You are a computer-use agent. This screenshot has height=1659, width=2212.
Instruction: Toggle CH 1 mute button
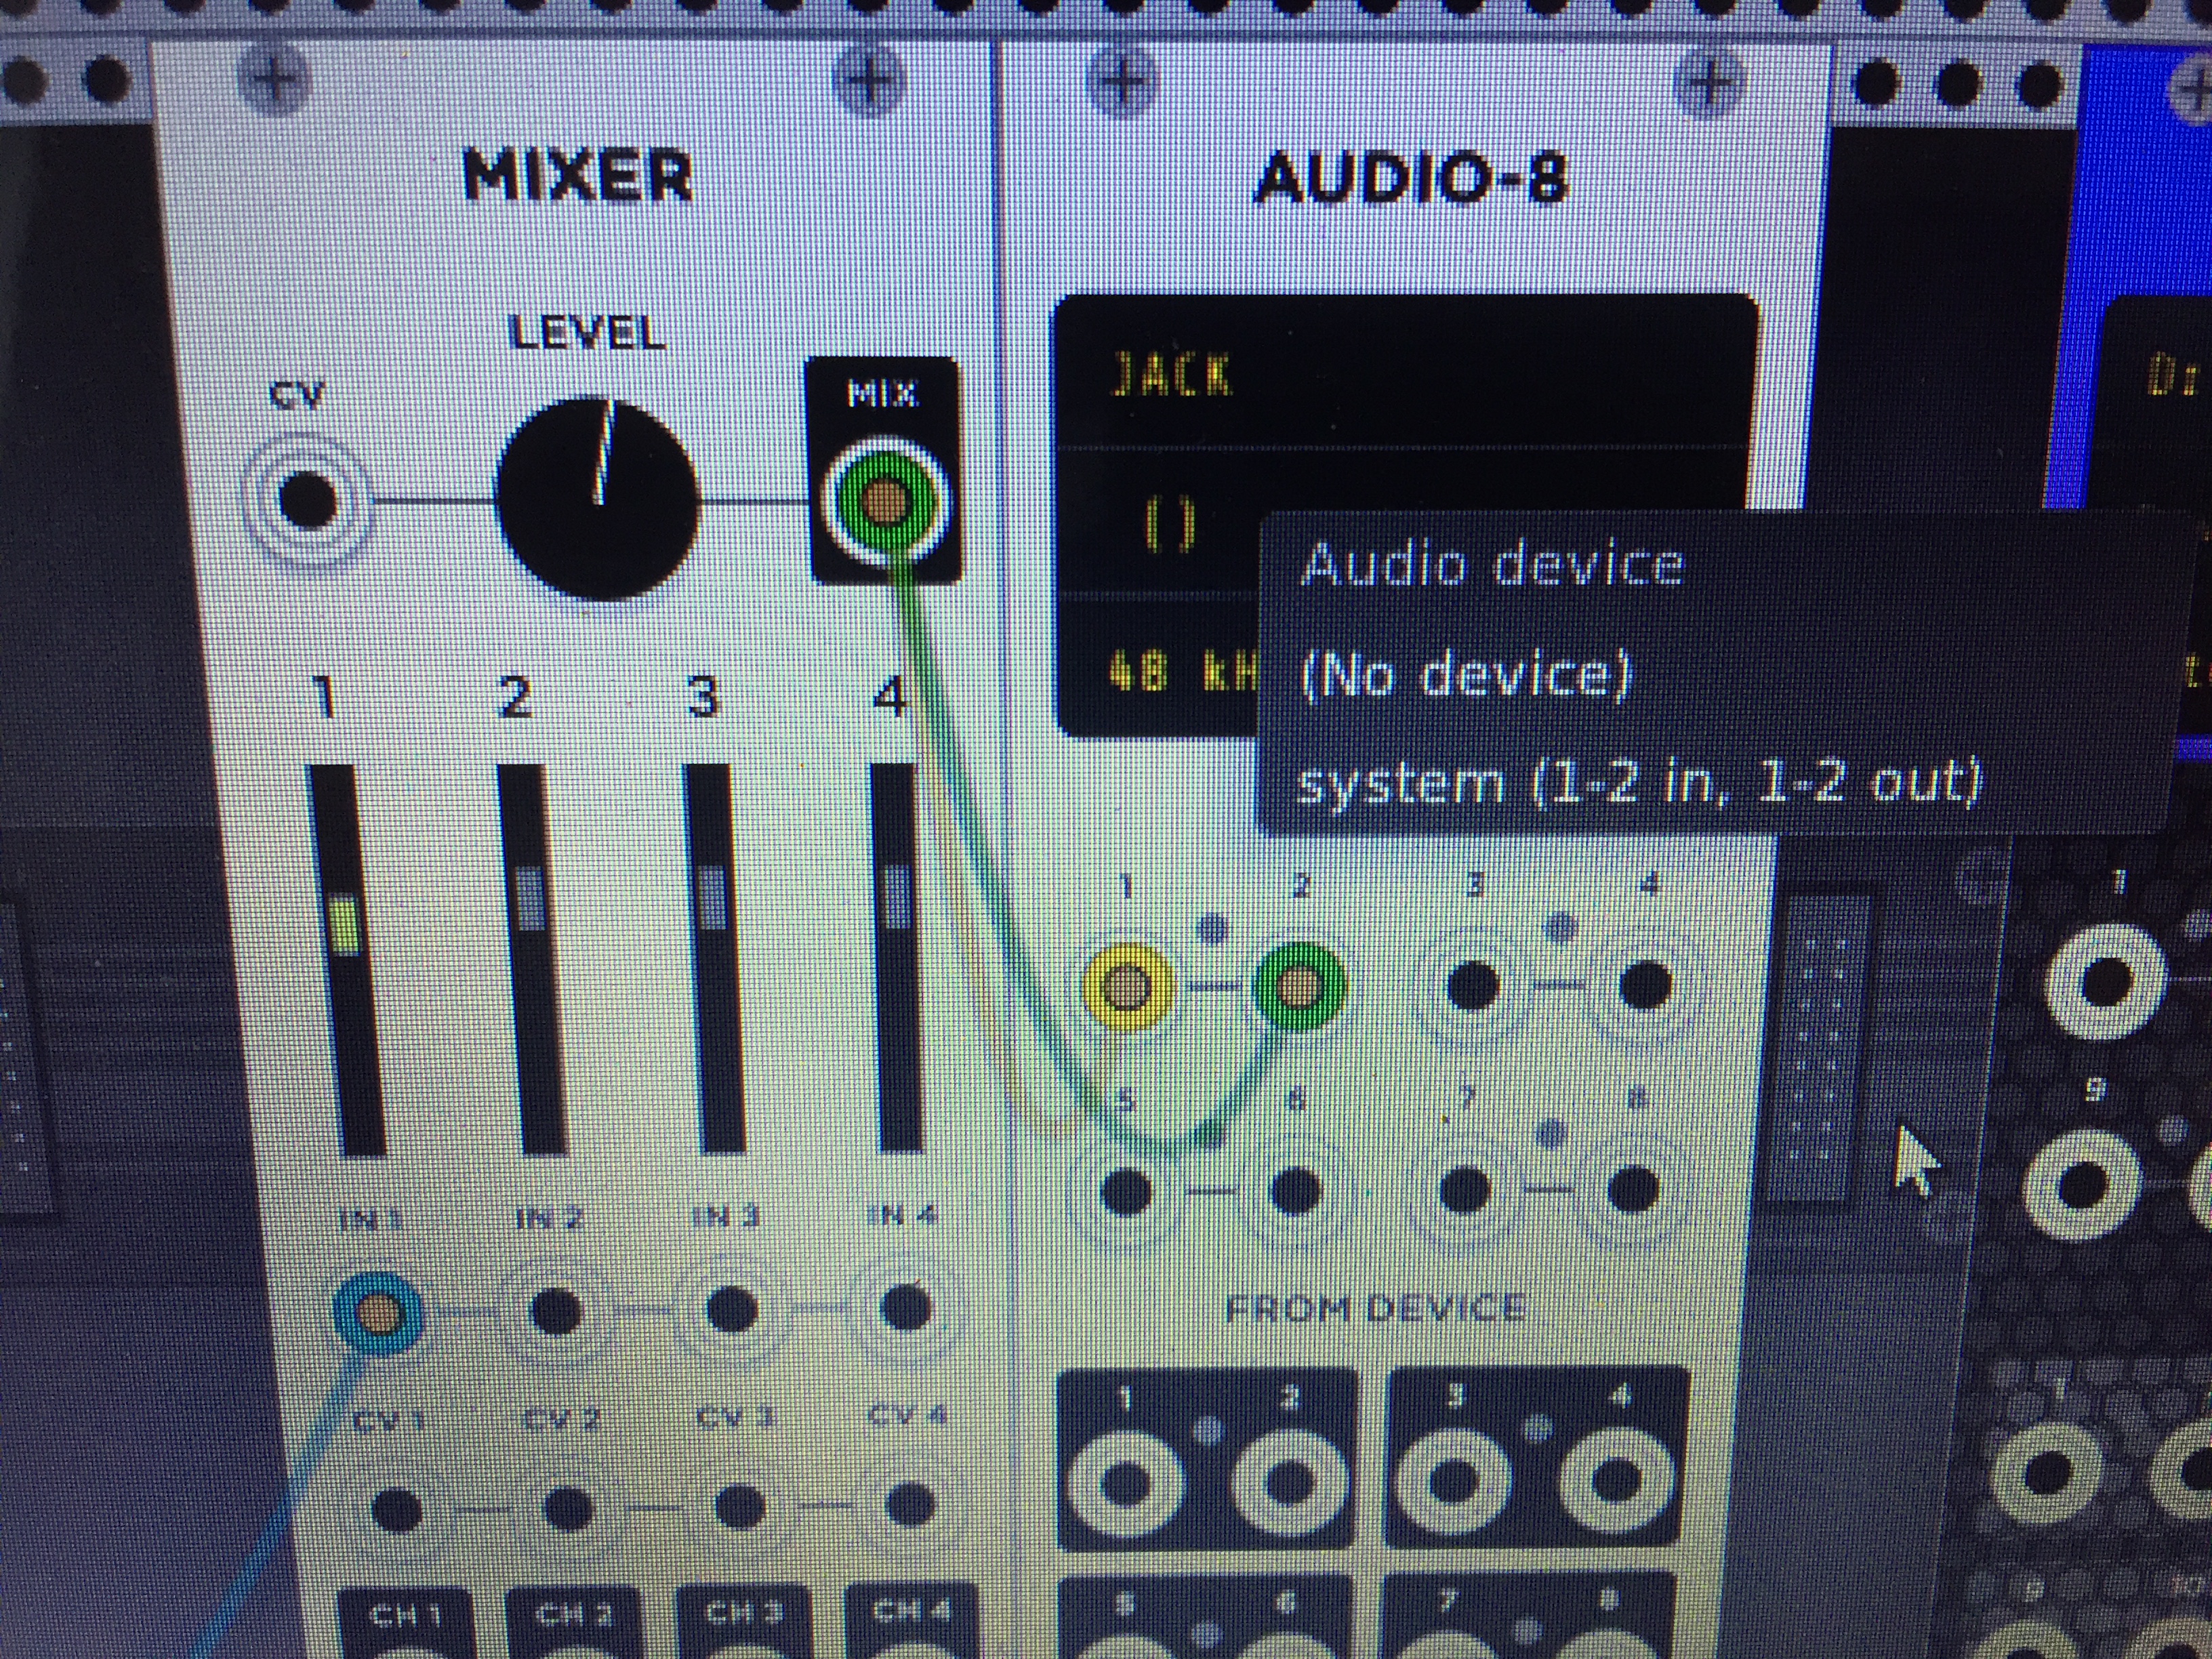[405, 1618]
